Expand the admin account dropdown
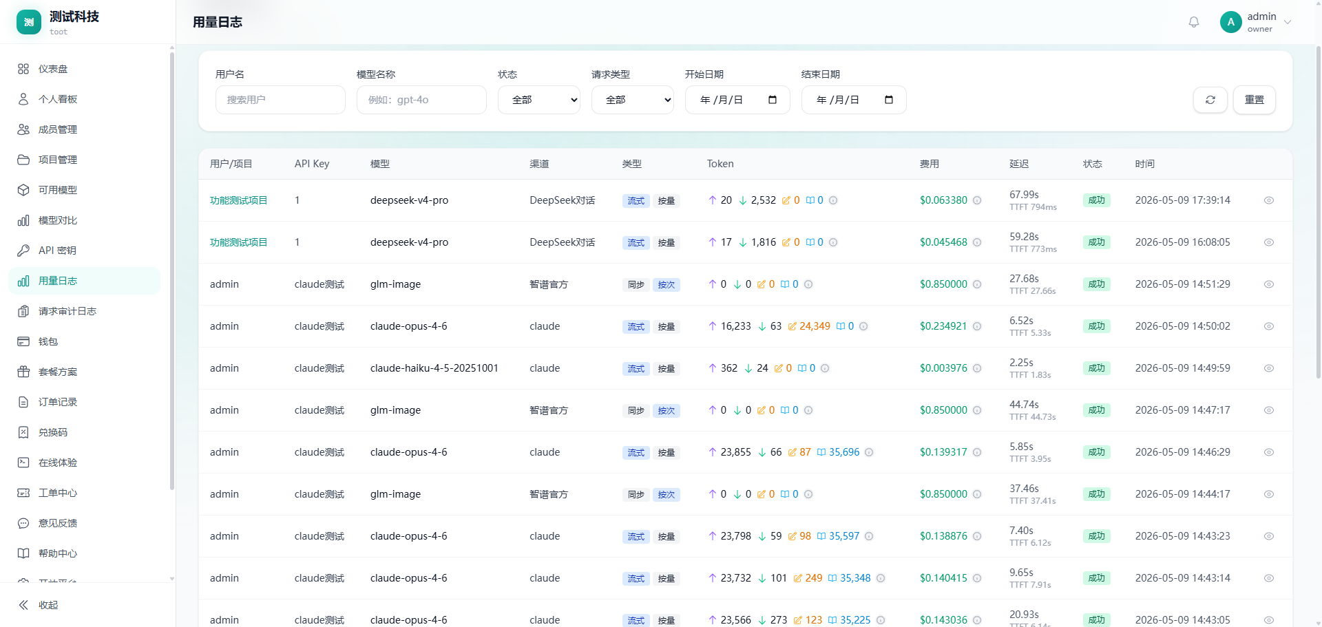This screenshot has height=627, width=1322. (1288, 22)
